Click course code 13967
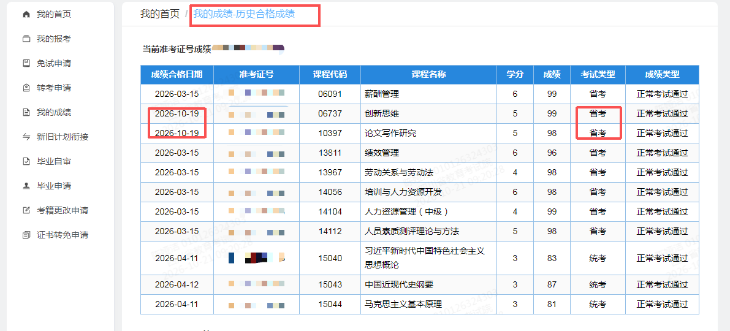Viewport: 730px width, 331px height. point(330,172)
